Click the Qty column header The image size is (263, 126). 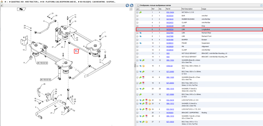[160, 9]
